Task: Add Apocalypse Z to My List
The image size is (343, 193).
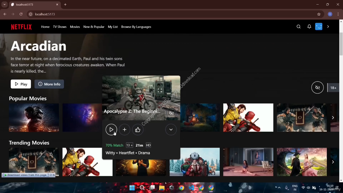Action: coord(124,130)
